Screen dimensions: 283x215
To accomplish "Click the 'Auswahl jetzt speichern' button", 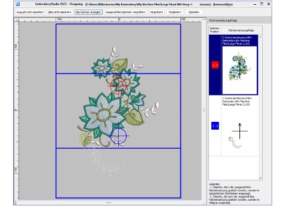I will pyautogui.click(x=30, y=12).
